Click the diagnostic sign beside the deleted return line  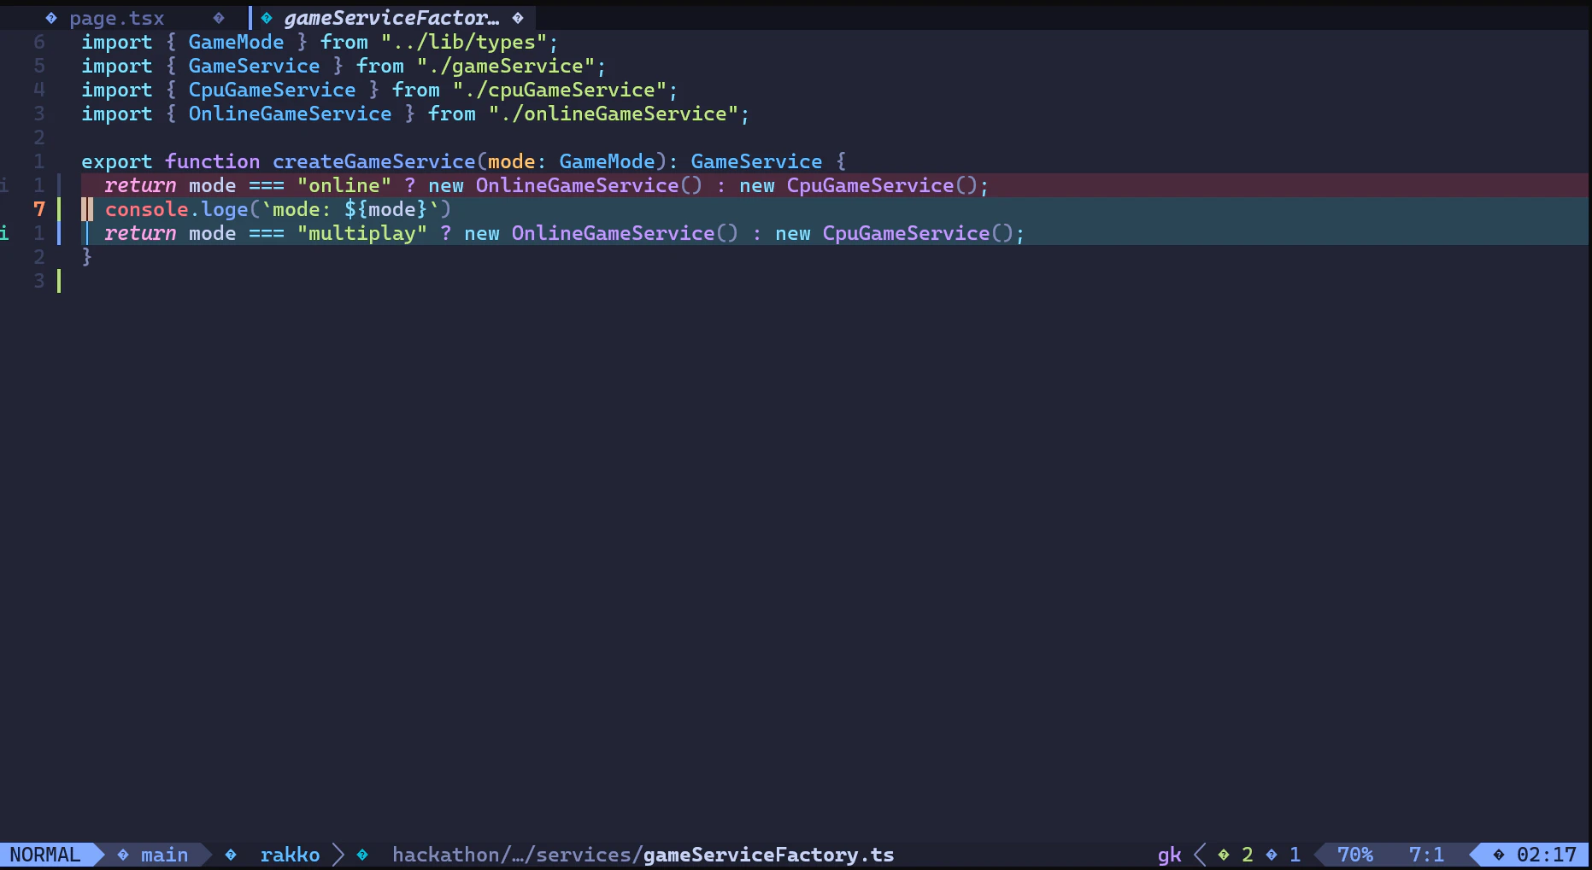(4, 185)
